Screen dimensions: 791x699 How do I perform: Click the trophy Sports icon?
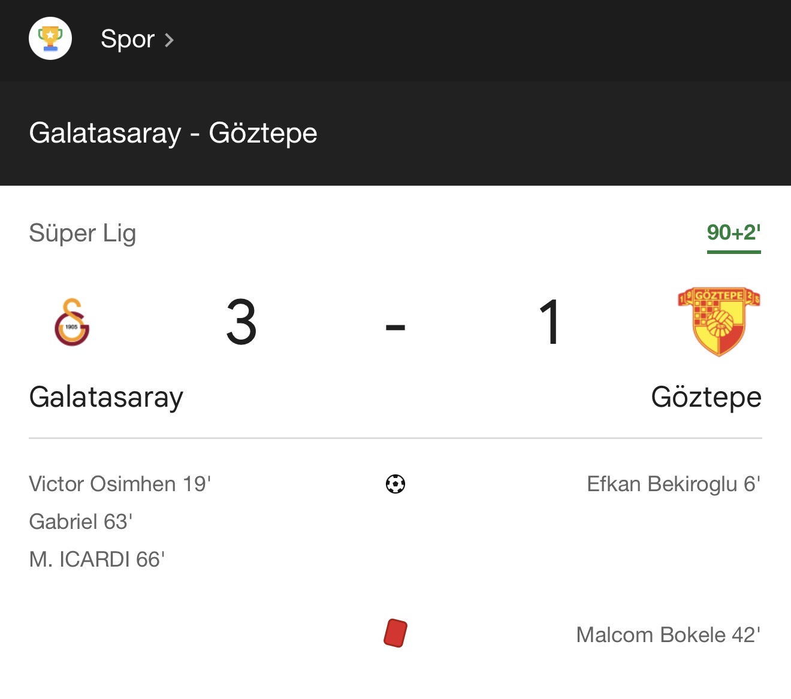tap(50, 39)
